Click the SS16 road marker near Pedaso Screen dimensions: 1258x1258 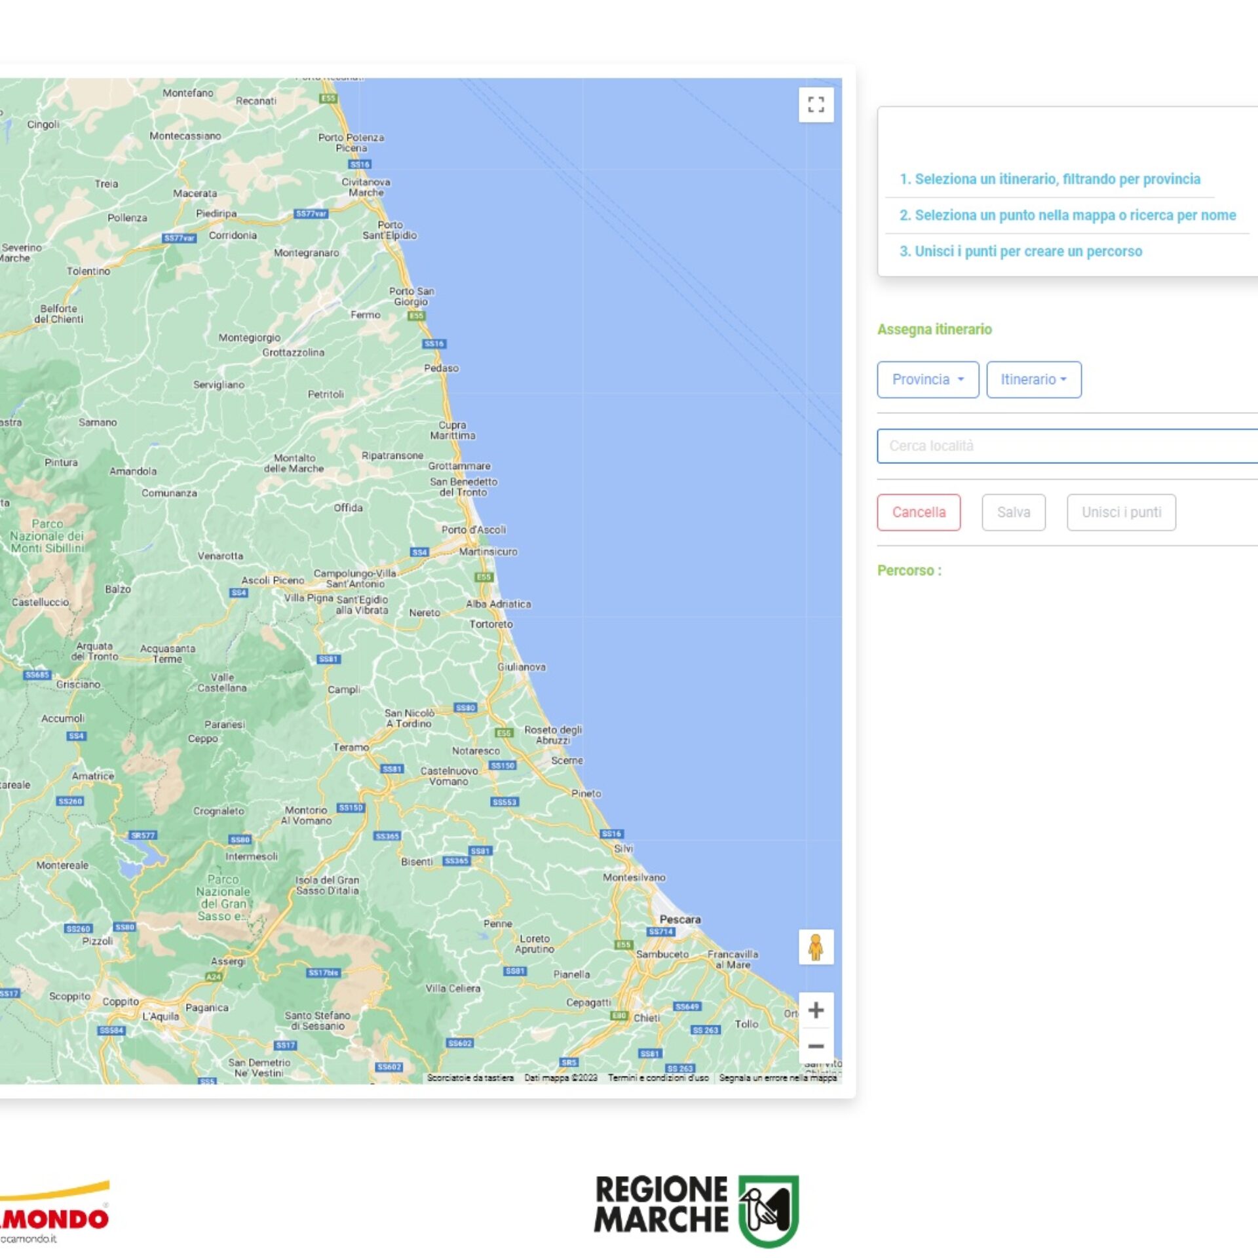(x=434, y=343)
